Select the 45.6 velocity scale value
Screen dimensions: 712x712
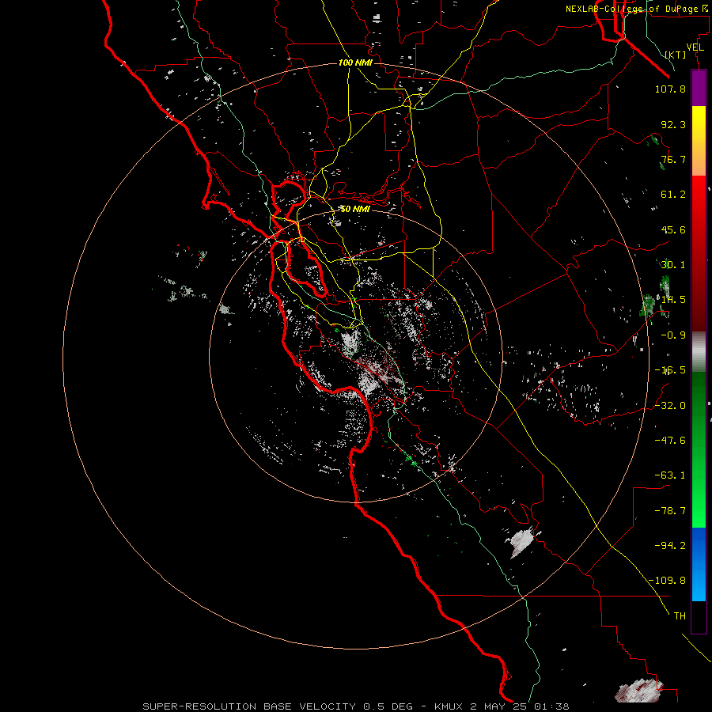coord(673,229)
